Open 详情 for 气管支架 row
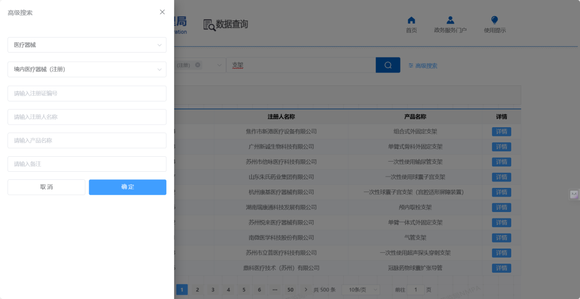The height and width of the screenshot is (299, 580). coord(501,238)
